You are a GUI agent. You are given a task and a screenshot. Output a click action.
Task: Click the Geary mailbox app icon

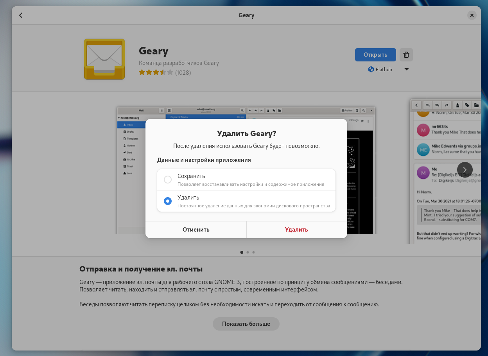104,59
